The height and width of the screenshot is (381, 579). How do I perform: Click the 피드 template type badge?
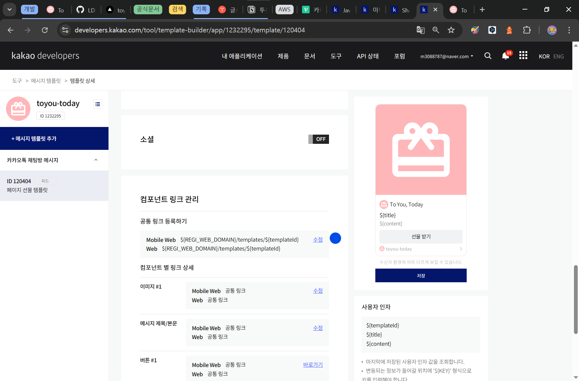click(x=45, y=181)
